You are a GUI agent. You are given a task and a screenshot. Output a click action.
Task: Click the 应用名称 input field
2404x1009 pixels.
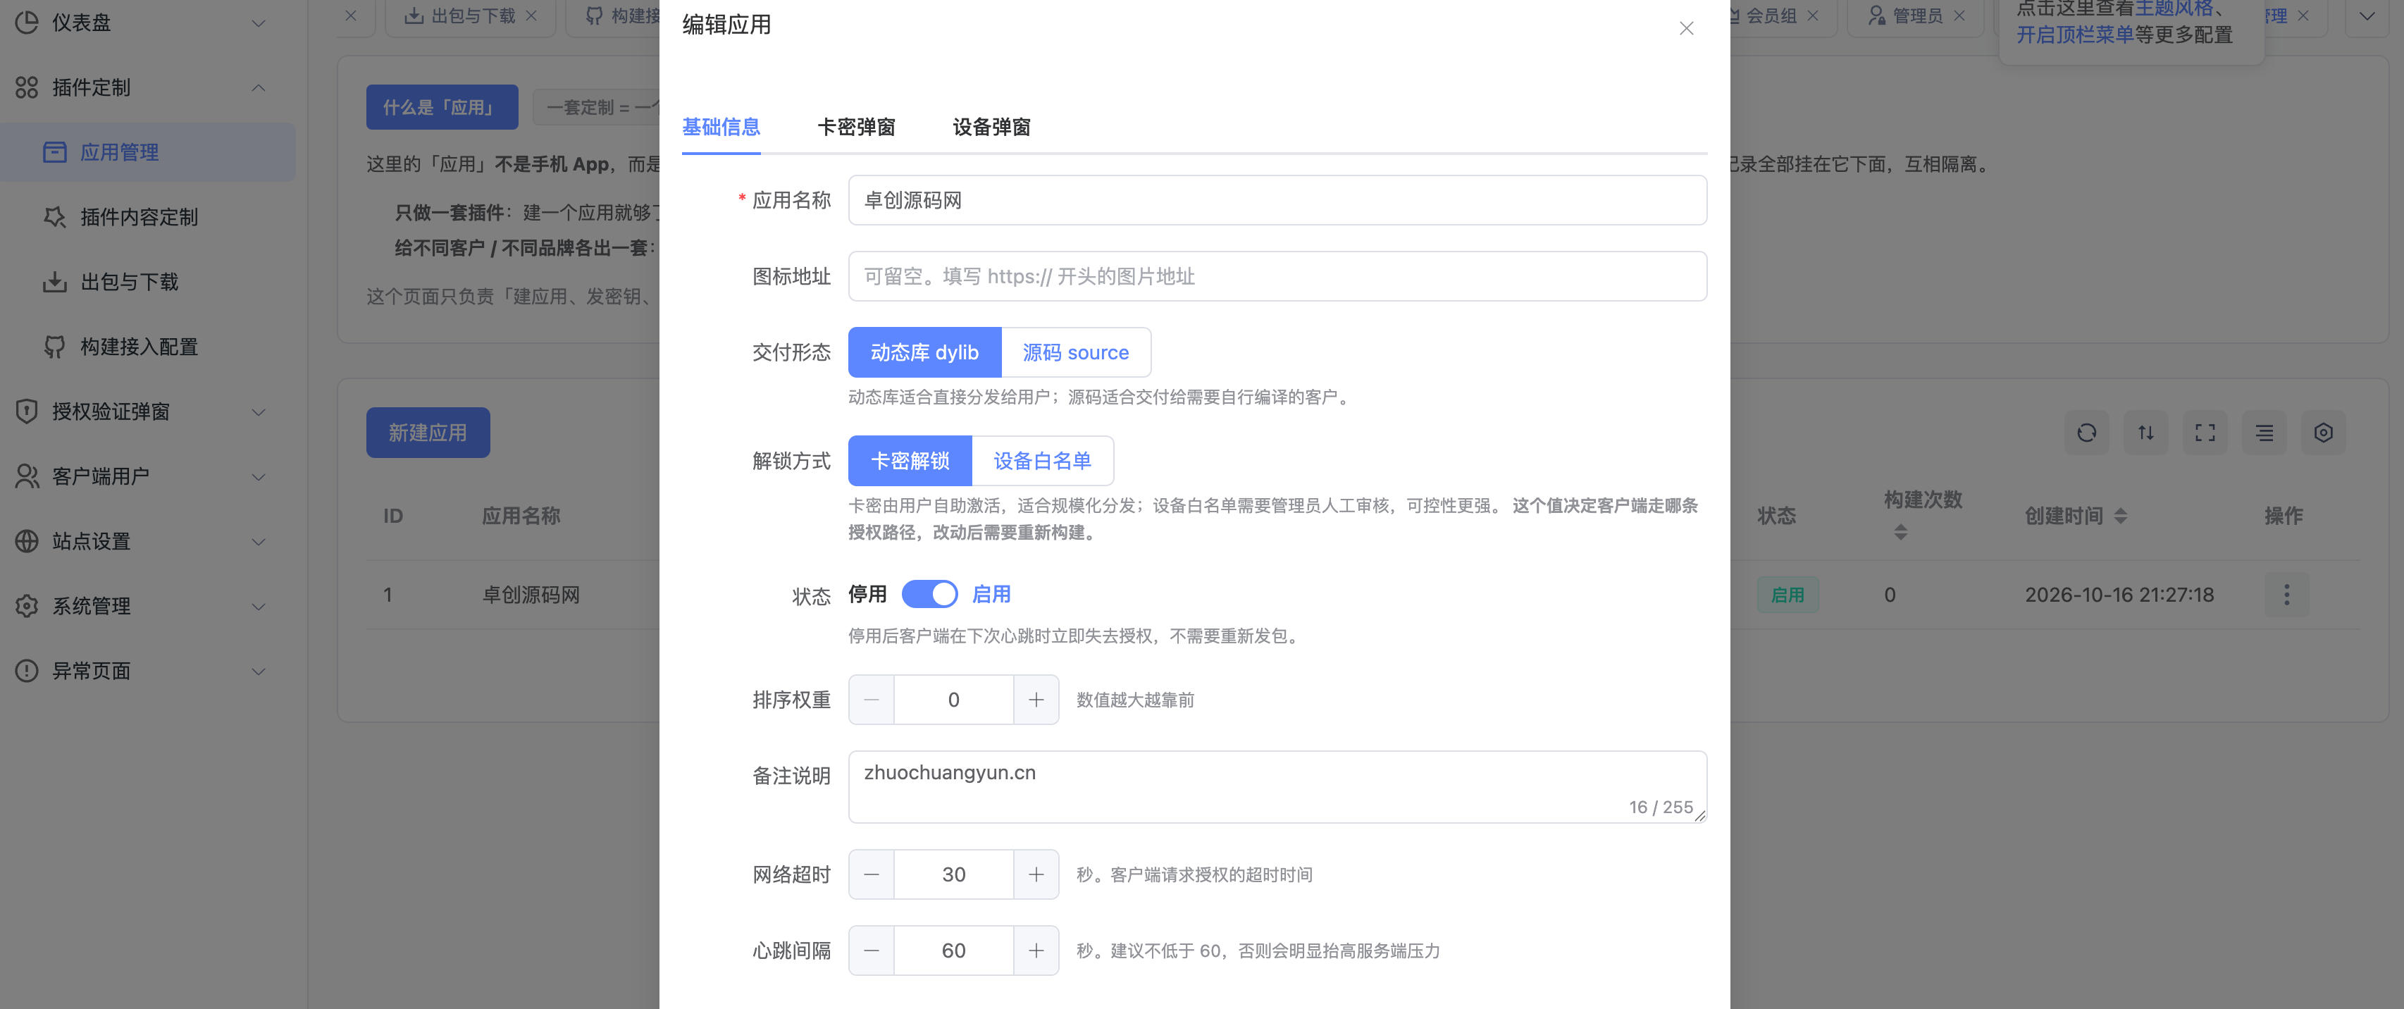pyautogui.click(x=1277, y=199)
